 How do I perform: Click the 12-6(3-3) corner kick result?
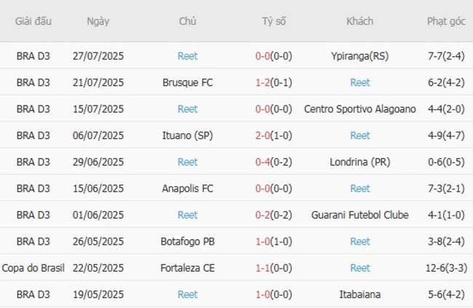click(446, 268)
